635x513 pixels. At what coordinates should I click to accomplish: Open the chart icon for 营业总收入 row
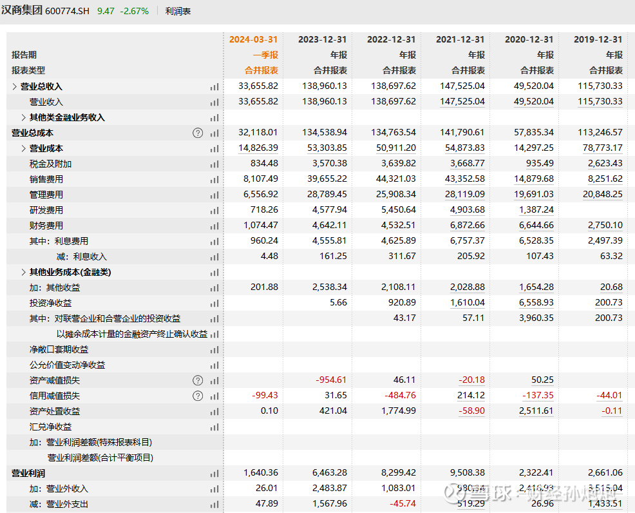point(214,87)
